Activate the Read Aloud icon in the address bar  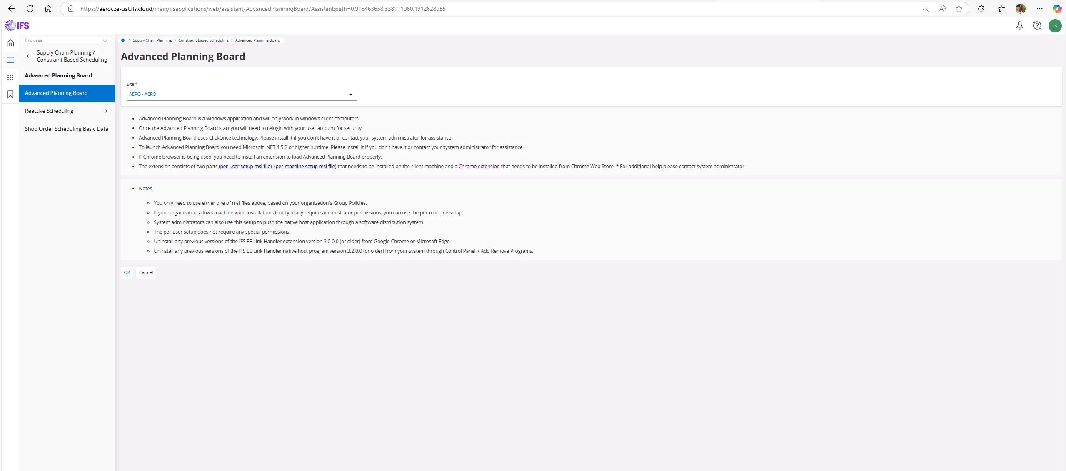942,9
